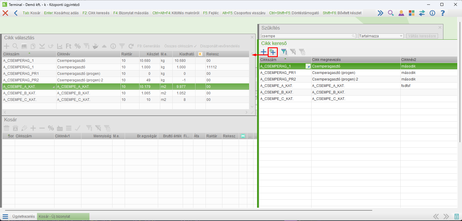Toggle Összes cikkszám option

click(180, 46)
